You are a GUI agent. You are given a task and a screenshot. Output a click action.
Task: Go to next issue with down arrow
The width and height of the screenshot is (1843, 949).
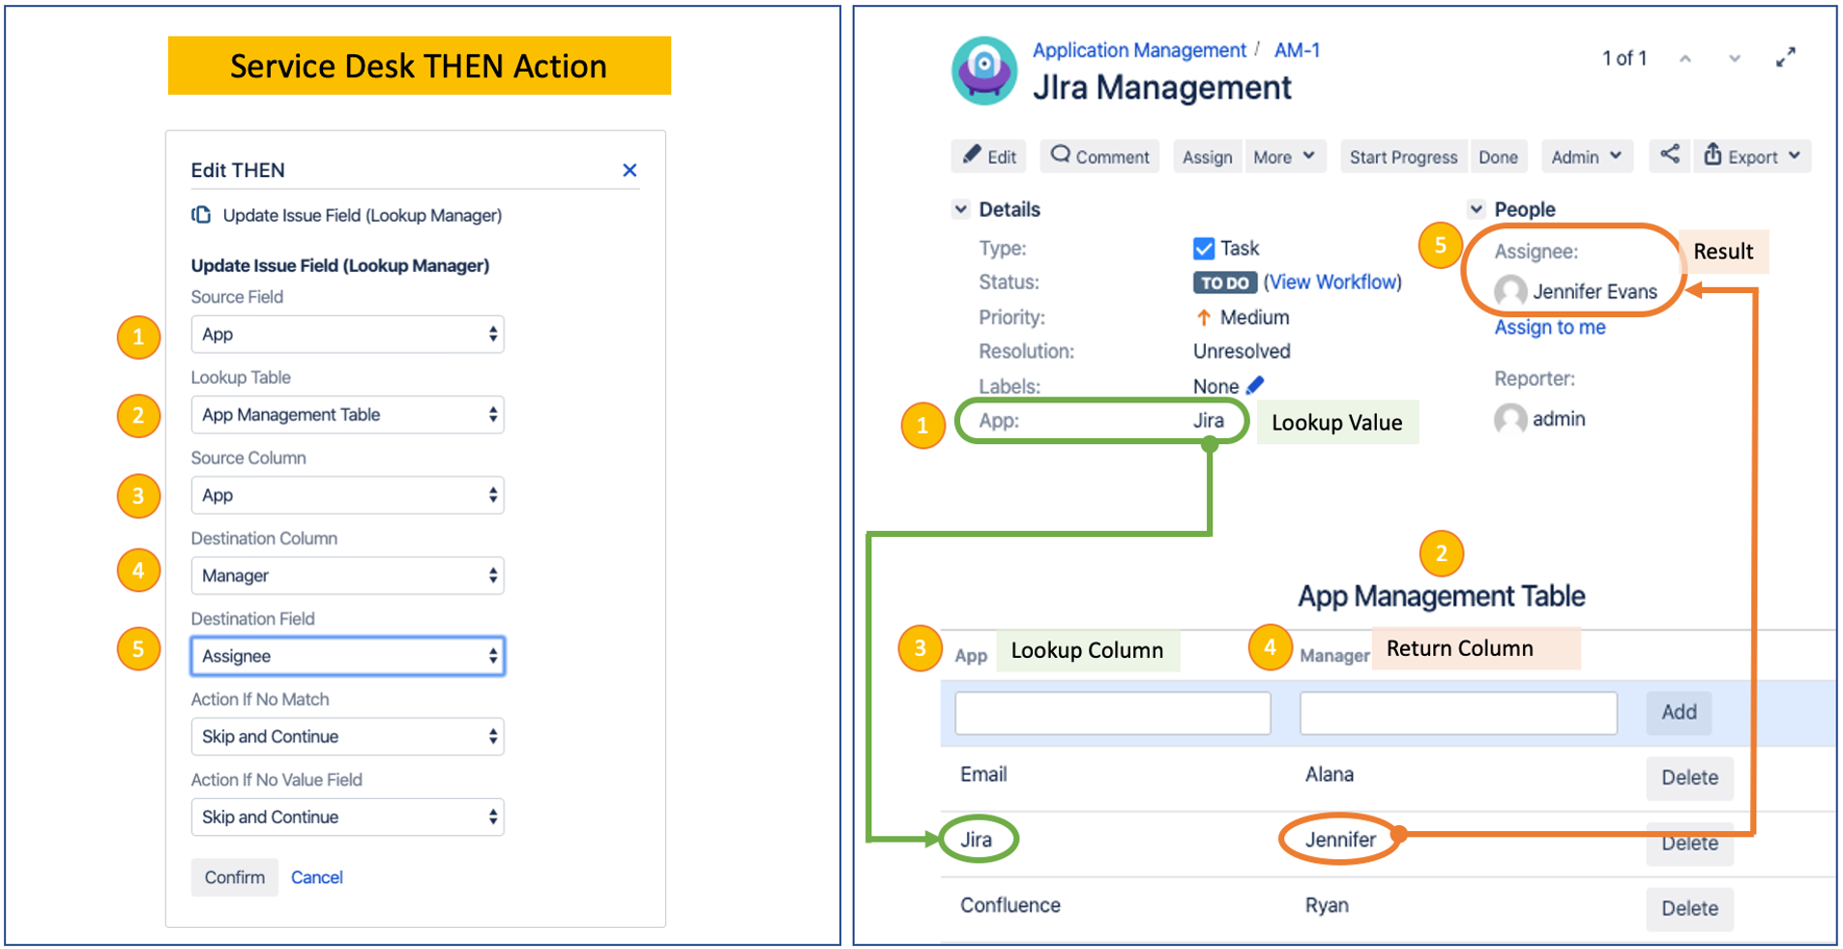[x=1735, y=59]
